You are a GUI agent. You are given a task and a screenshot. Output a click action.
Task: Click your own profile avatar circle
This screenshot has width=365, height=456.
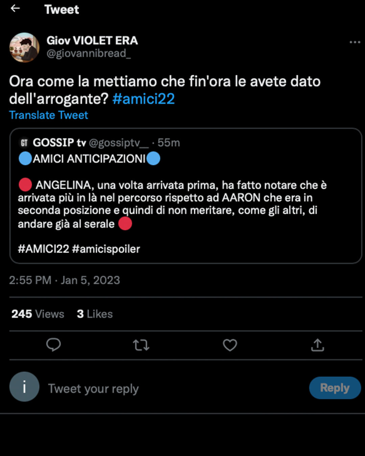coord(24,387)
